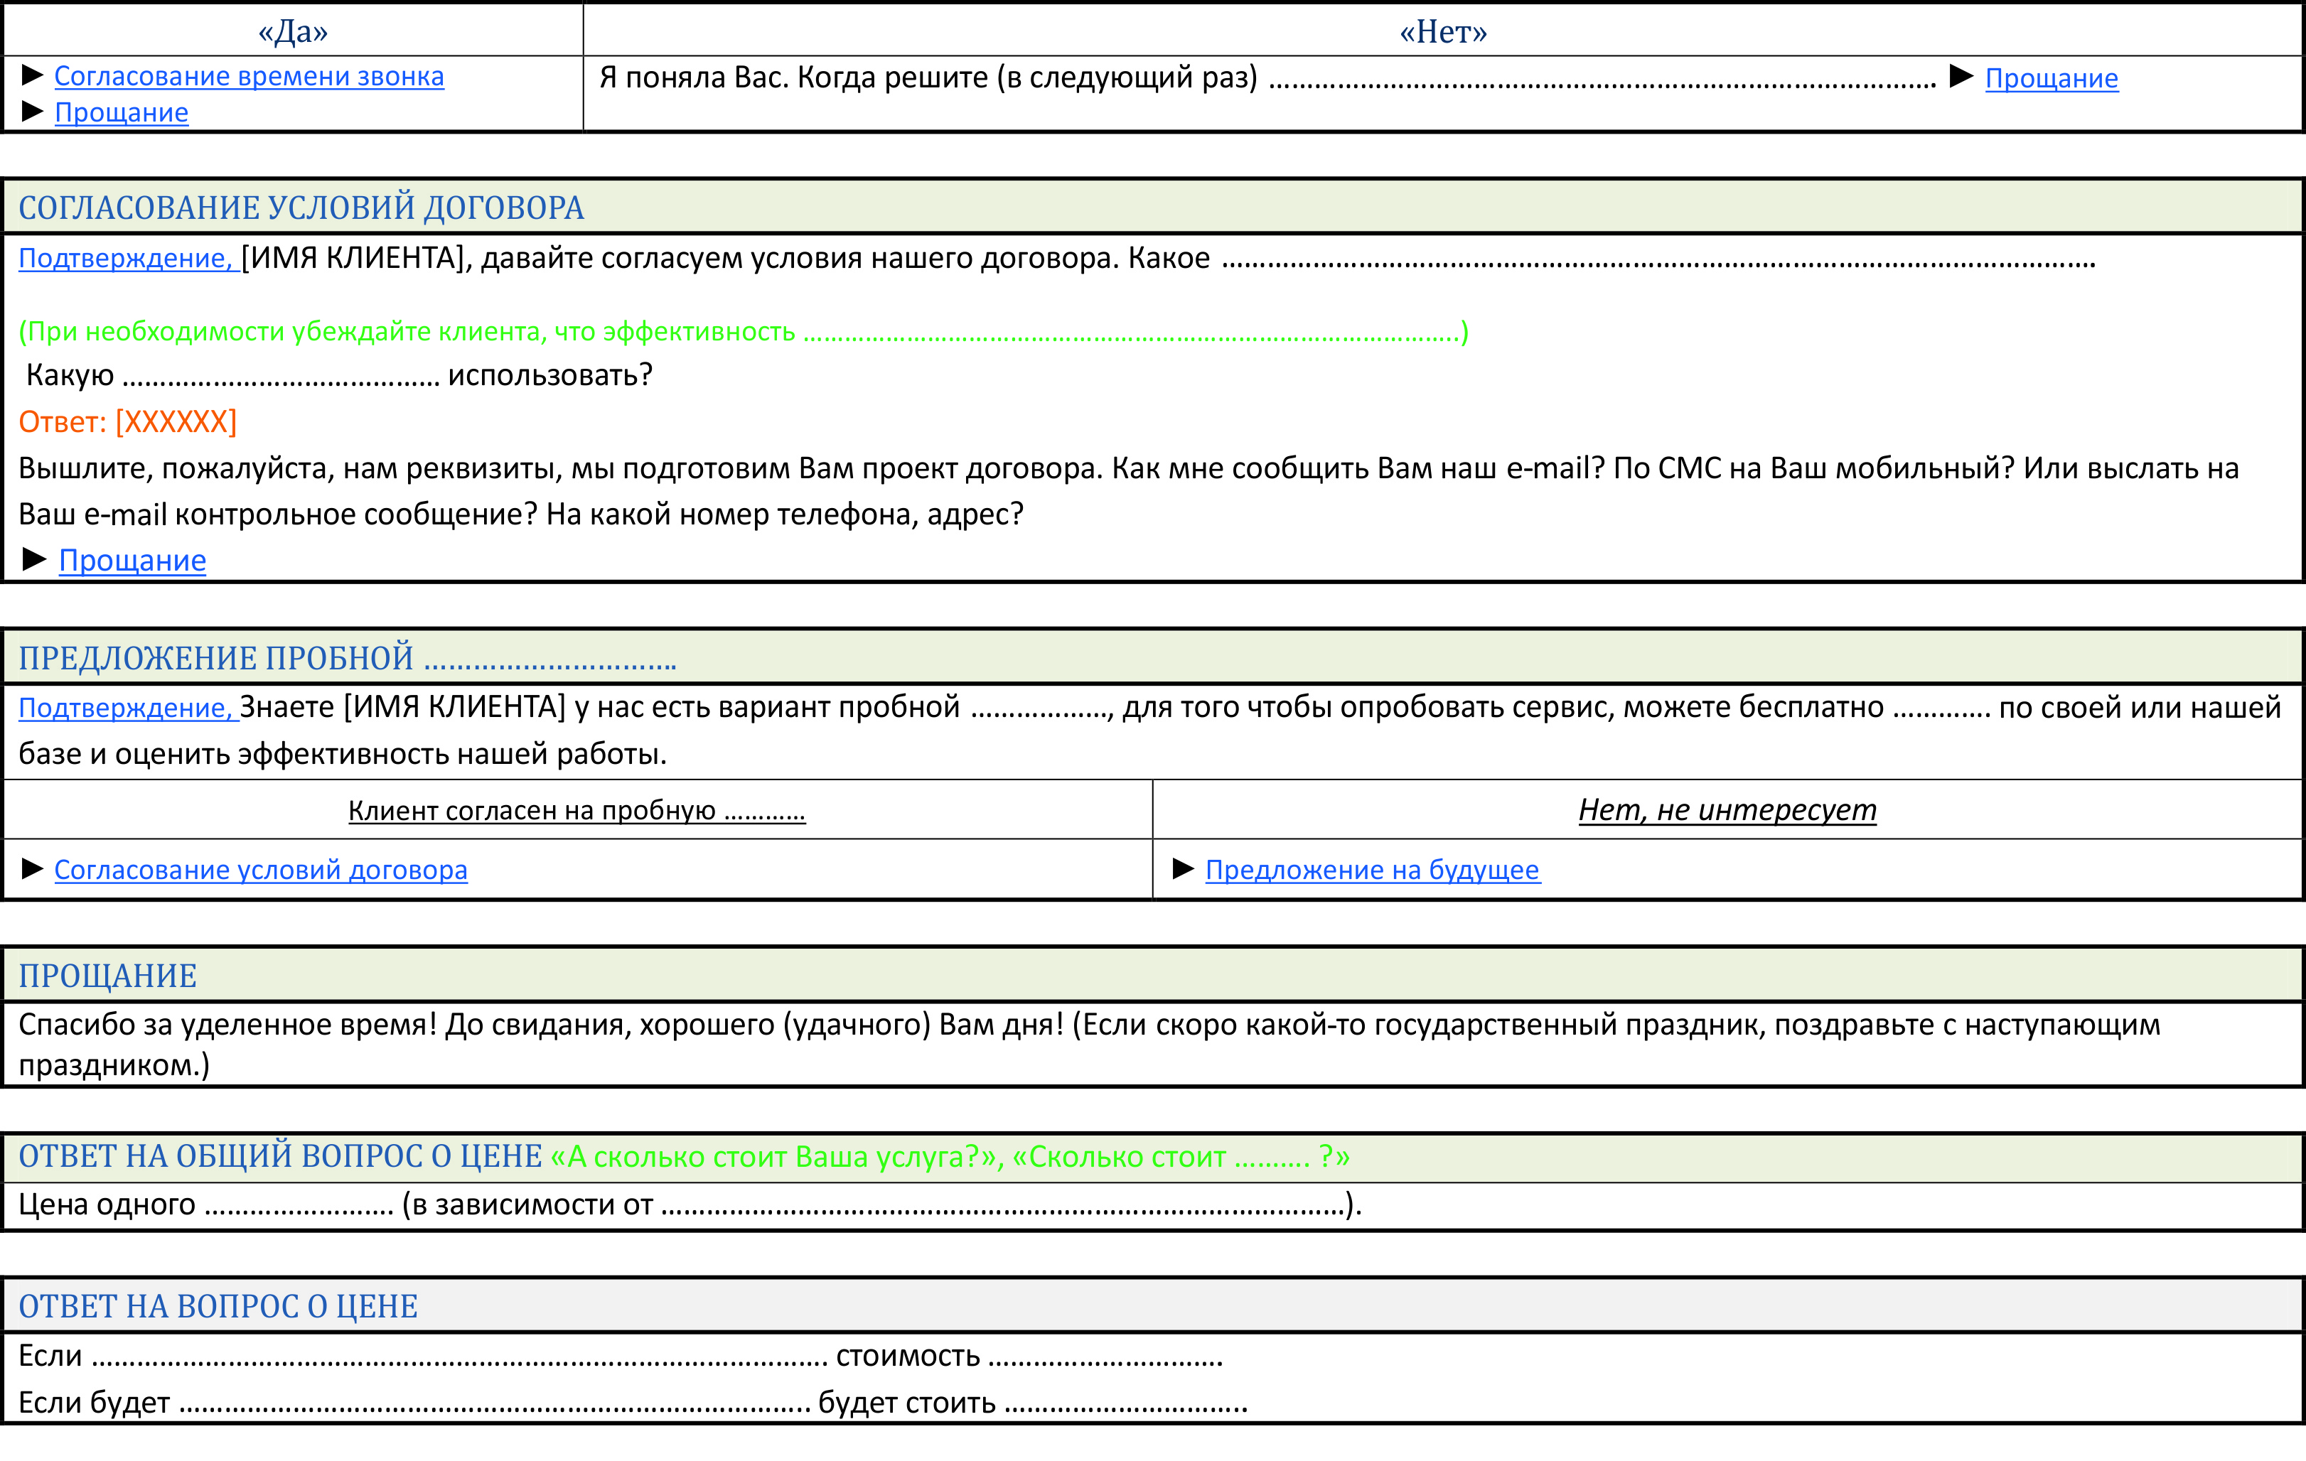Click arrow icon before 'Согласование условий договора' link
The width and height of the screenshot is (2306, 1461).
(x=33, y=868)
